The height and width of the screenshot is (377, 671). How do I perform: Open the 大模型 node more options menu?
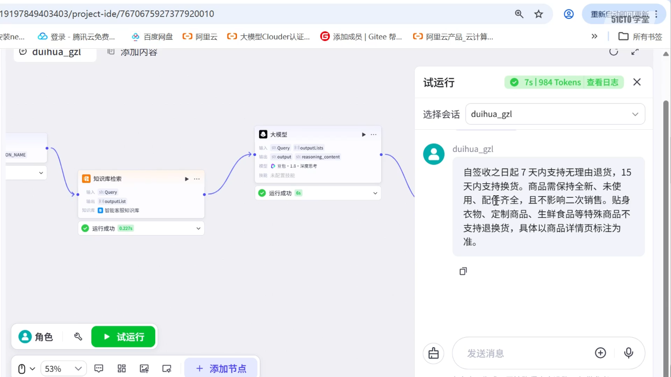click(373, 135)
